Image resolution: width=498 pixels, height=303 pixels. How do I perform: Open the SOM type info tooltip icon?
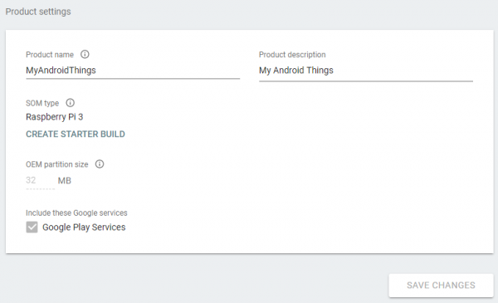click(x=71, y=103)
